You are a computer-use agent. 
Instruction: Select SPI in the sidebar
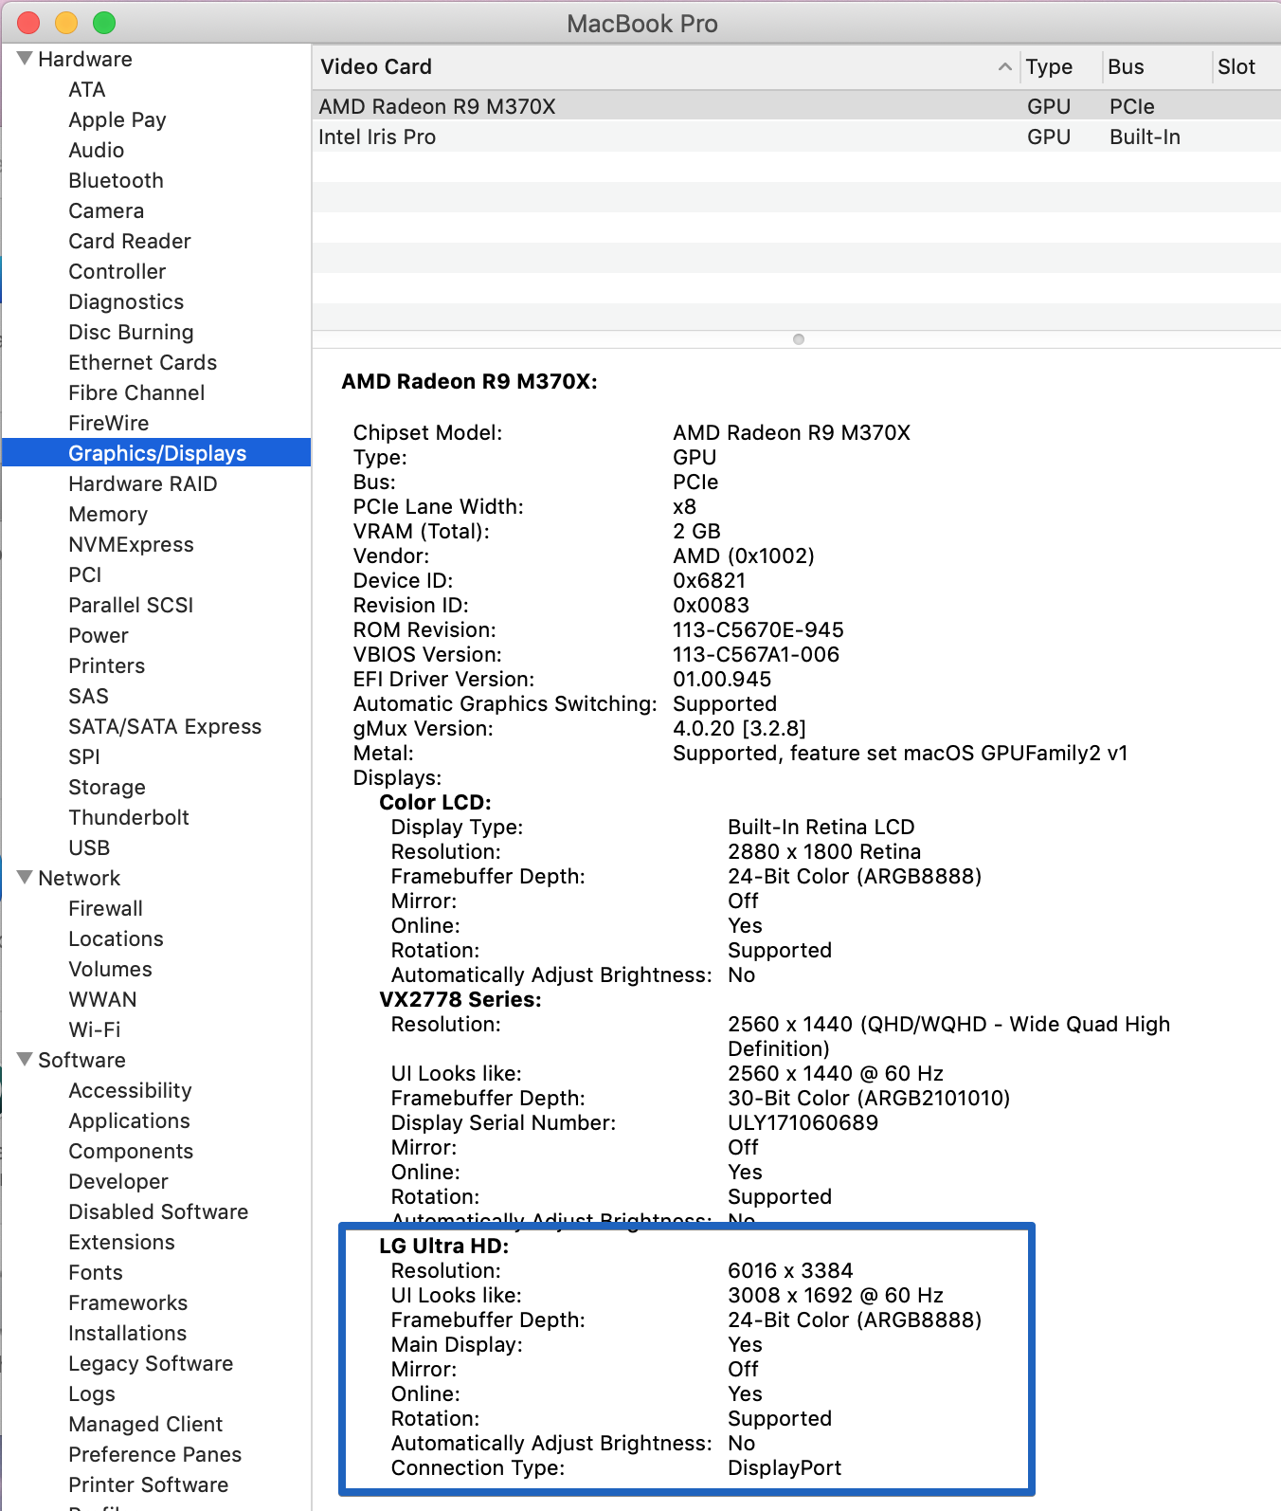tap(84, 756)
